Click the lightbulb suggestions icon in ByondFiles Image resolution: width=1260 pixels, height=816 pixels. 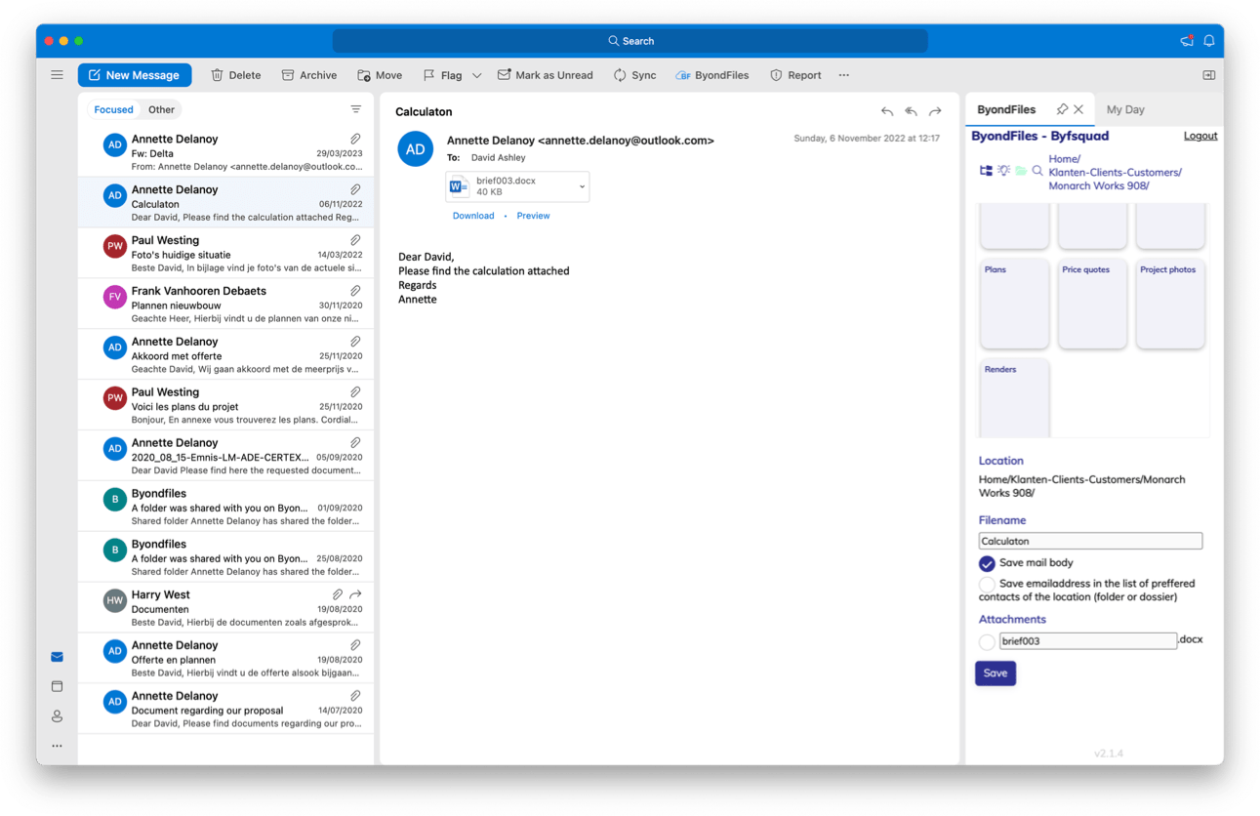pos(1003,171)
